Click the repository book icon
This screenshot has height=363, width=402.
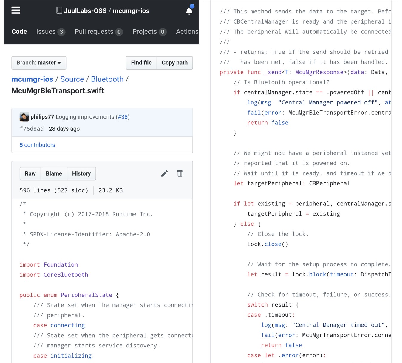59,11
